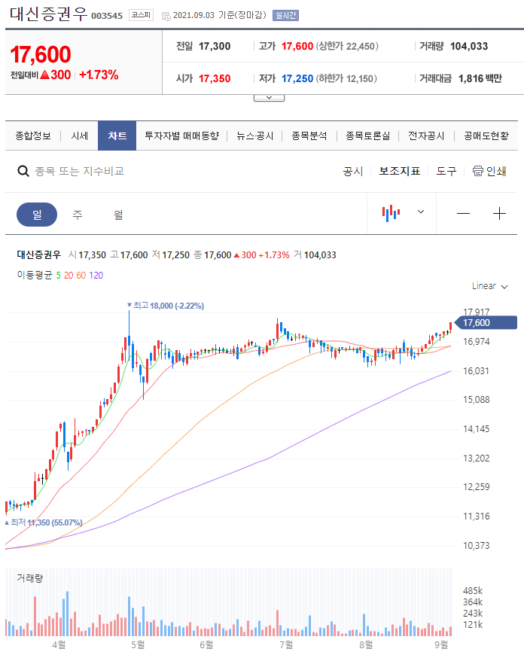Viewport: 524px width, 658px height.
Task: Open chart type dropdown chevron
Action: pos(421,212)
